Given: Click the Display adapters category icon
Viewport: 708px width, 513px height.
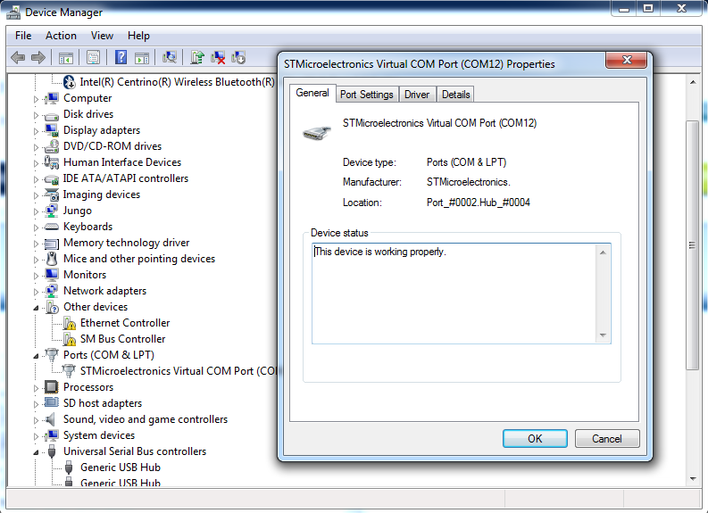Looking at the screenshot, I should point(52,130).
